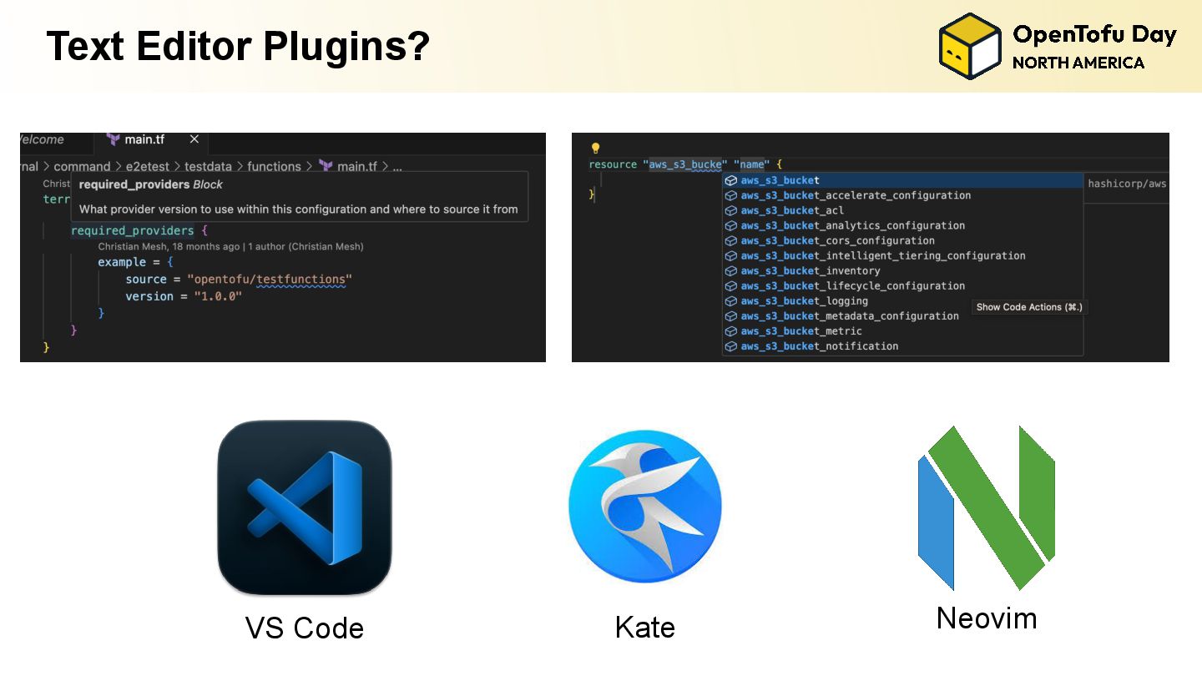Select 'command' in the breadcrumb path
1202x676 pixels.
(x=82, y=166)
